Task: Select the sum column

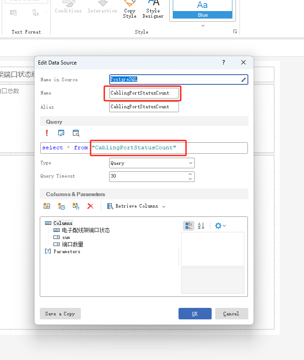Action: [x=66, y=237]
